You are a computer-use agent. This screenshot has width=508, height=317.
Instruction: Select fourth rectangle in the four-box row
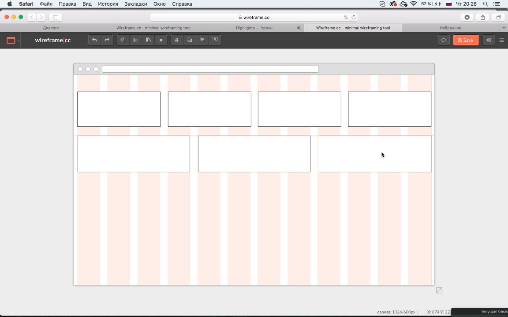[x=390, y=109]
